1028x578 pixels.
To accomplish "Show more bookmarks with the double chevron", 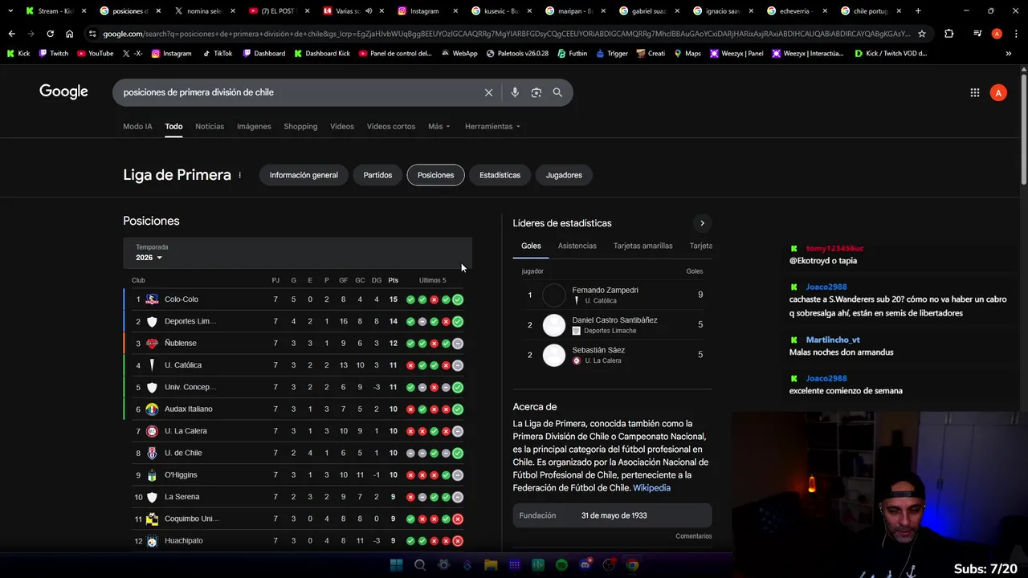I will (1009, 53).
